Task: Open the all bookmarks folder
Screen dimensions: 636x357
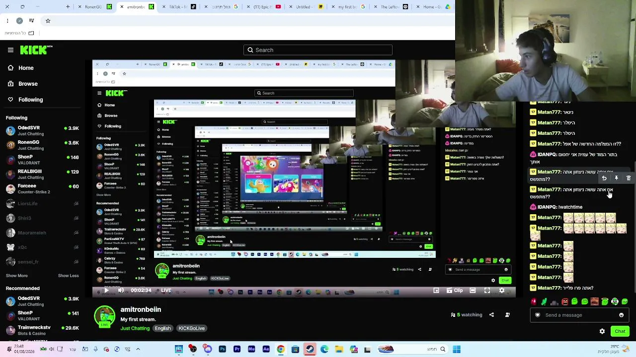Action: 19,33
